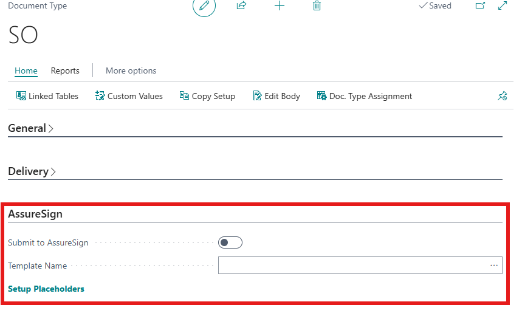Viewport: 522px width, 316px height.
Task: Click Edit Body action
Action: [x=276, y=96]
